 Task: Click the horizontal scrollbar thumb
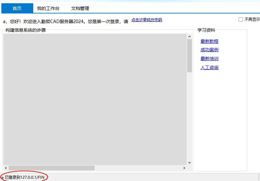(x=51, y=168)
